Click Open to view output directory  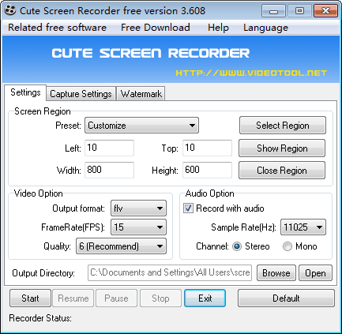pyautogui.click(x=315, y=273)
